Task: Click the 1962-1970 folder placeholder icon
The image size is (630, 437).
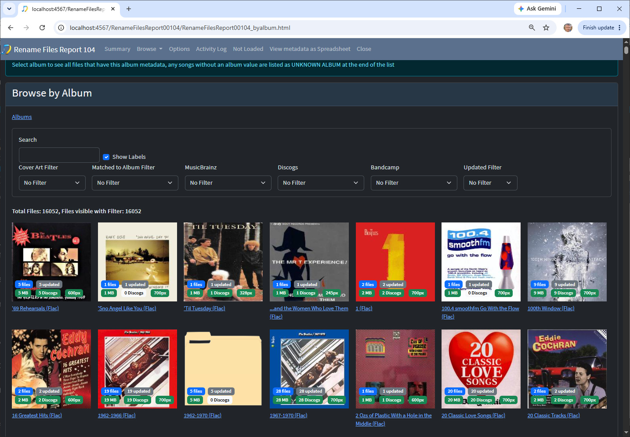Action: pos(223,369)
